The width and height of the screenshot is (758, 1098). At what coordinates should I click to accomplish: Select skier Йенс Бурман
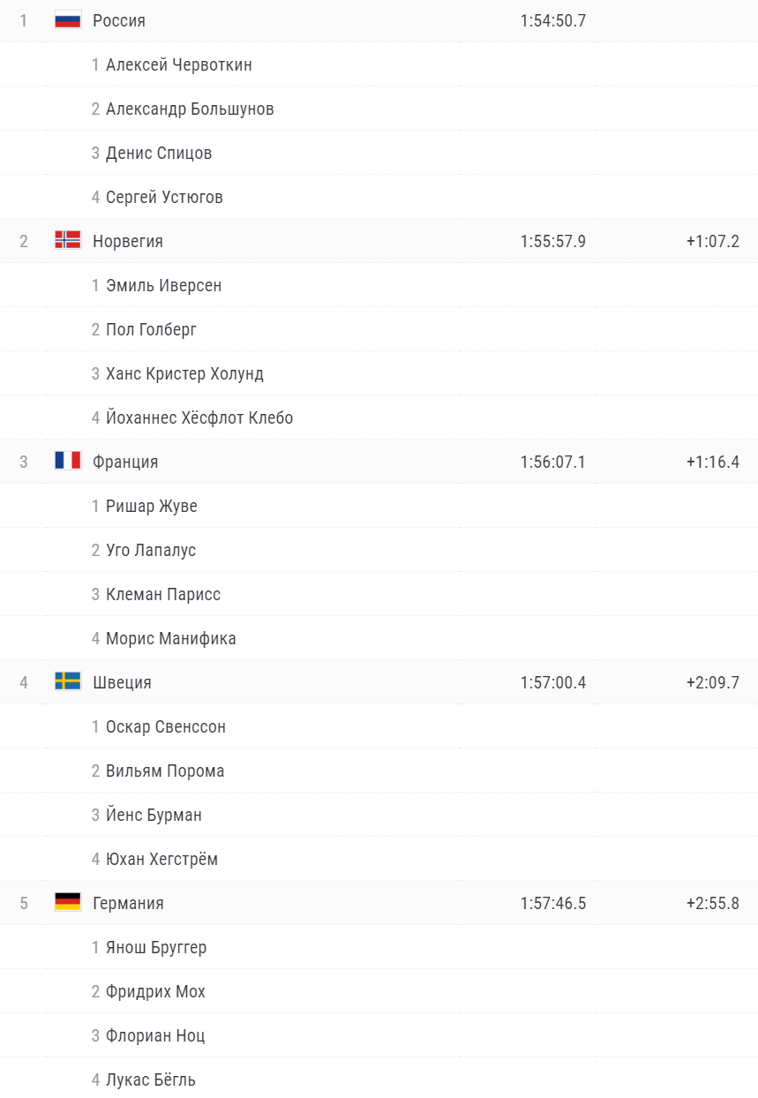coord(154,815)
